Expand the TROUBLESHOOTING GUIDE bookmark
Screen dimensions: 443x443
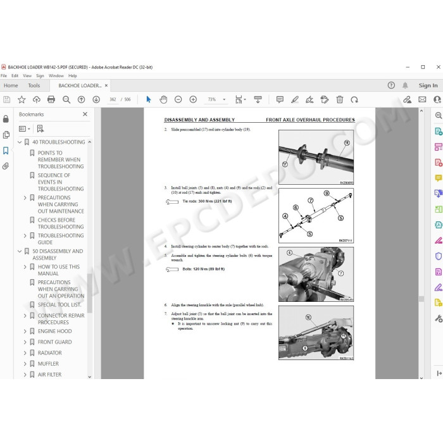coord(25,235)
